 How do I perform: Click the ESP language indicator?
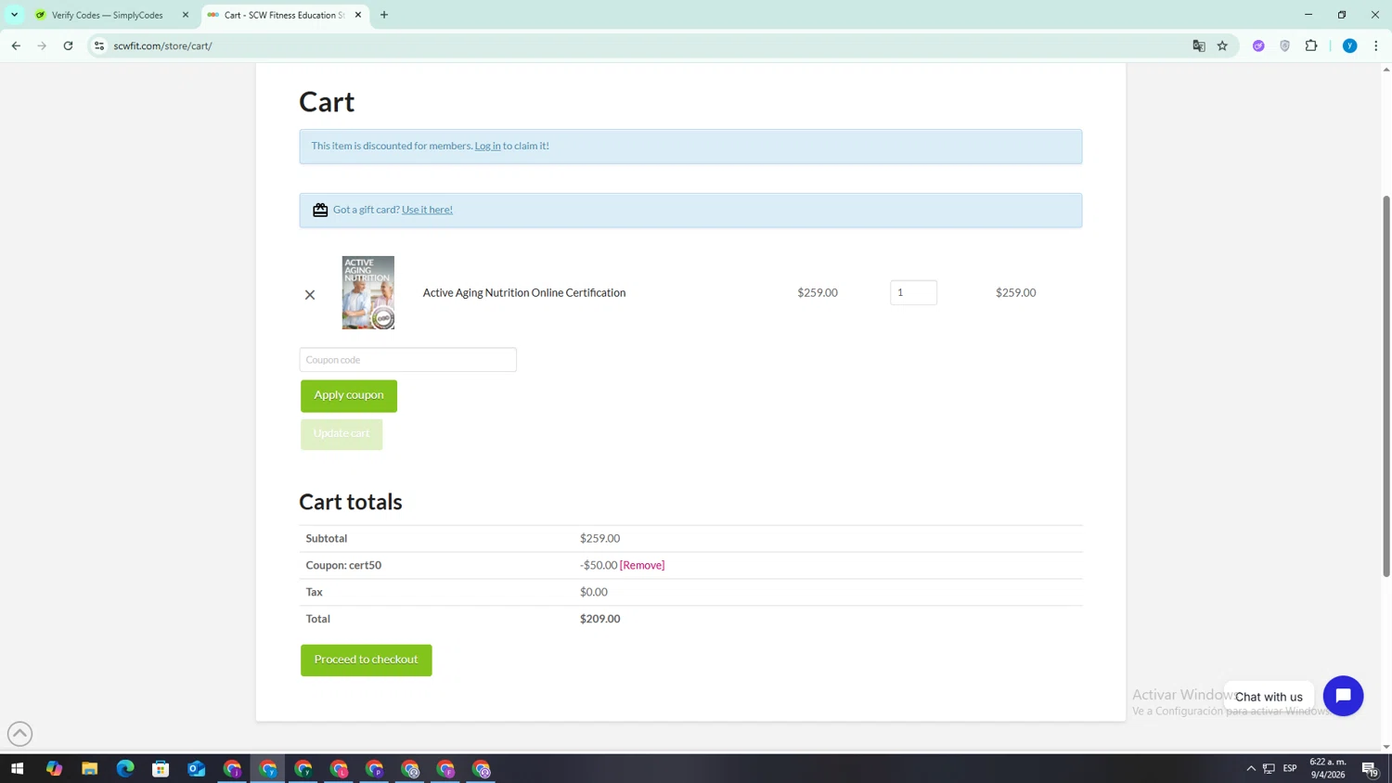click(1290, 768)
